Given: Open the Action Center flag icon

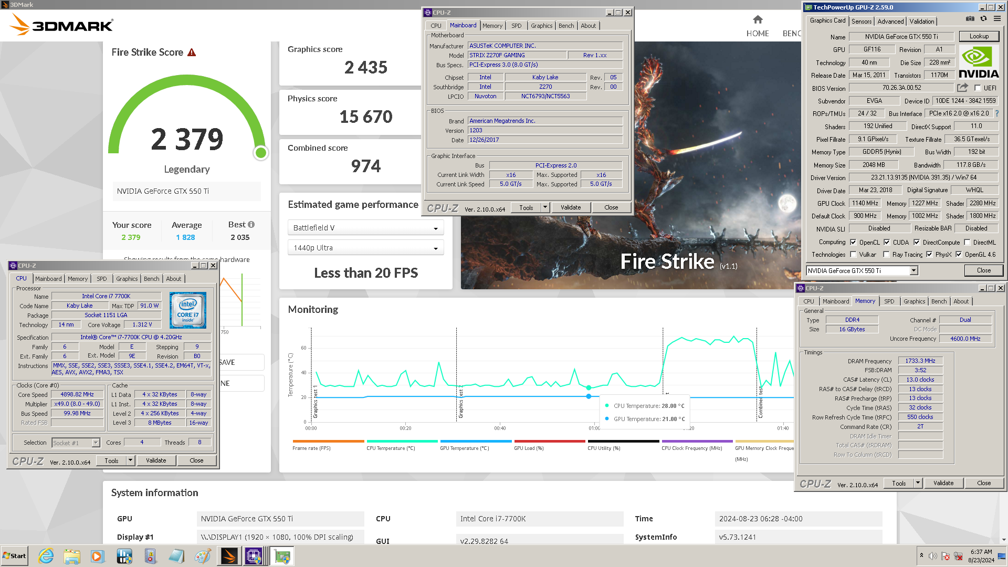Looking at the screenshot, I should 946,556.
